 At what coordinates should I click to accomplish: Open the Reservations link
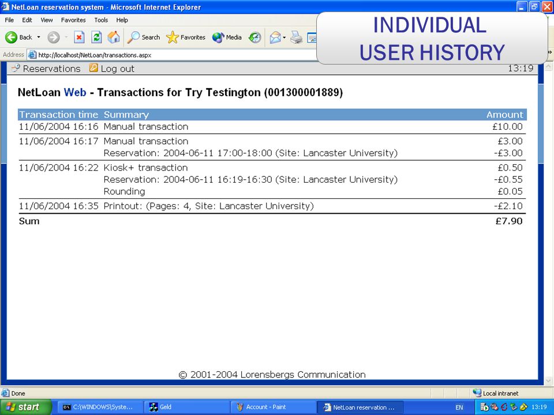[x=51, y=69]
